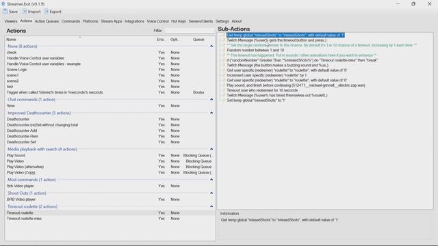Select 'Twitch Message (the button makes a buzzing sound' sub-action
This screenshot has height=246, width=438.
(x=277, y=66)
